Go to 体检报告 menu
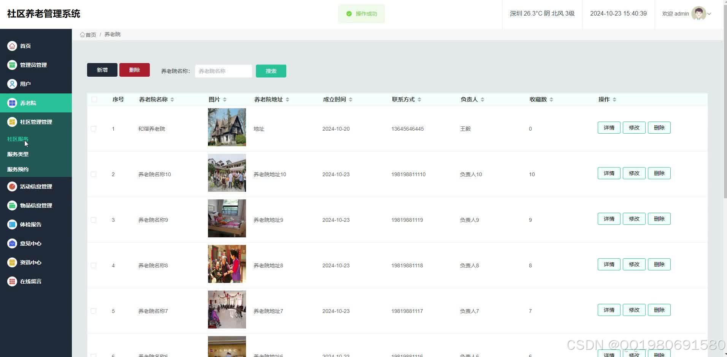 click(36, 224)
